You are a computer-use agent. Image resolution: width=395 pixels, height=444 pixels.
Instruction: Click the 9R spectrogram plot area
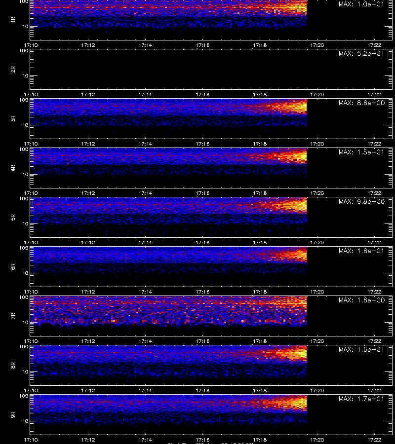(211, 414)
